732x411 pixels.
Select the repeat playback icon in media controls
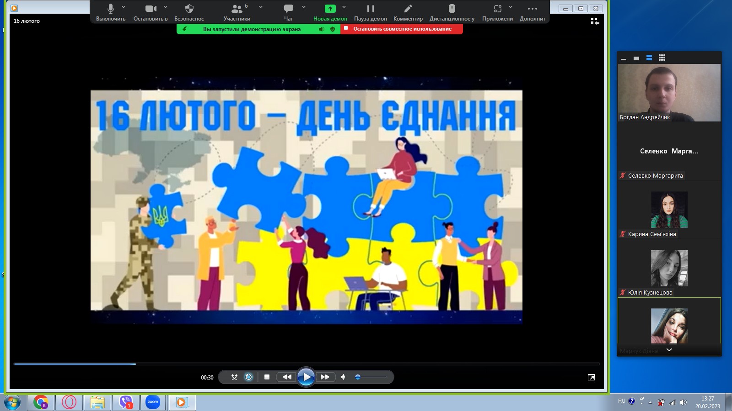(248, 377)
